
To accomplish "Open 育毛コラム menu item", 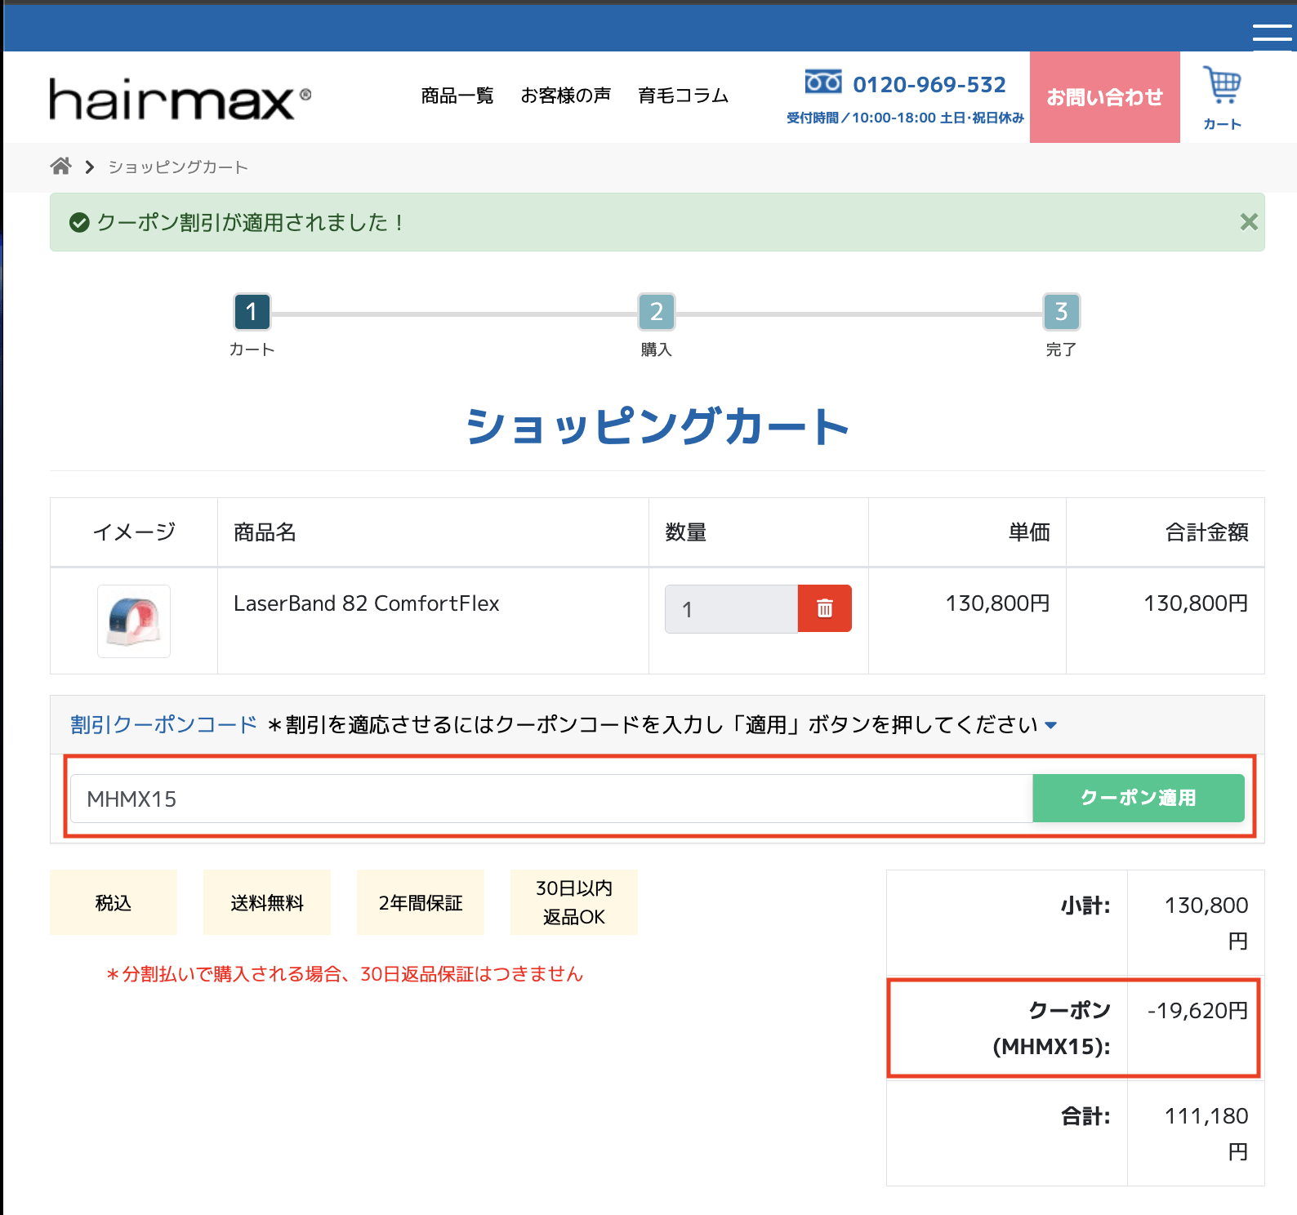I will tap(684, 96).
